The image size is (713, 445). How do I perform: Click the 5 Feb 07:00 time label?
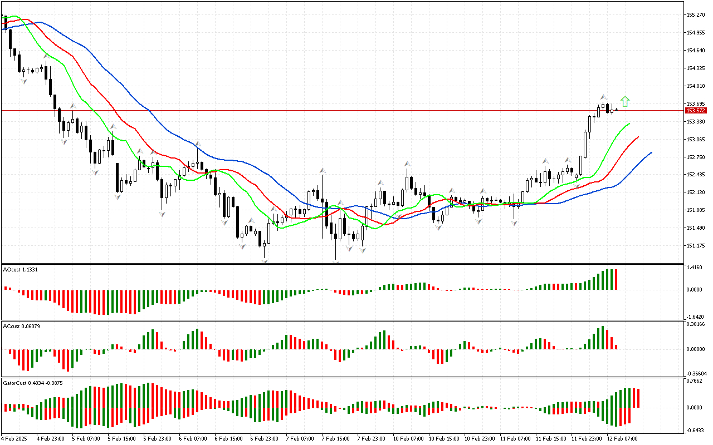(86, 438)
